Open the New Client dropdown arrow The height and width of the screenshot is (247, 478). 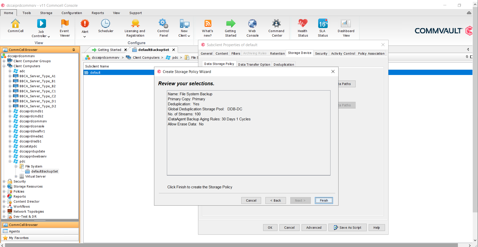pos(189,36)
